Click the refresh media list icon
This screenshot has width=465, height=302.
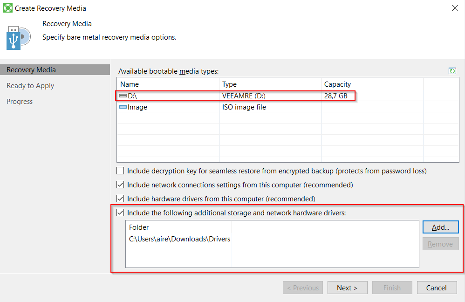(452, 71)
